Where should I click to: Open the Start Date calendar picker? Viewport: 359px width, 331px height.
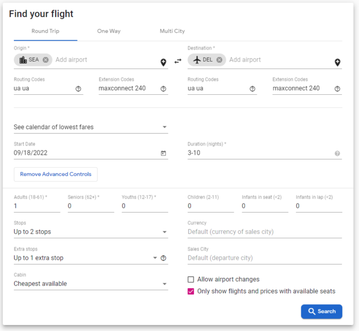(163, 153)
